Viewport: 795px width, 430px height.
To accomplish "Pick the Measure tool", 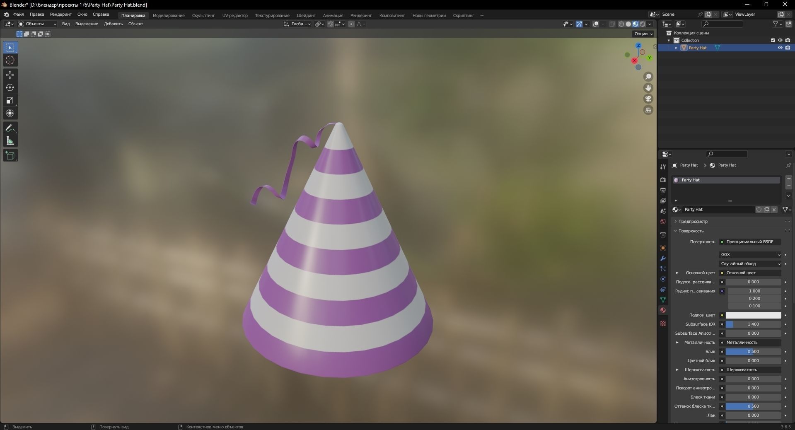I will (x=10, y=141).
